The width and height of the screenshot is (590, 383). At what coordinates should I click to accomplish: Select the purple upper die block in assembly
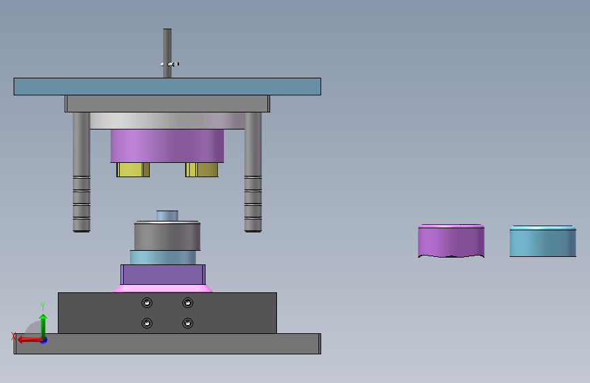point(167,146)
